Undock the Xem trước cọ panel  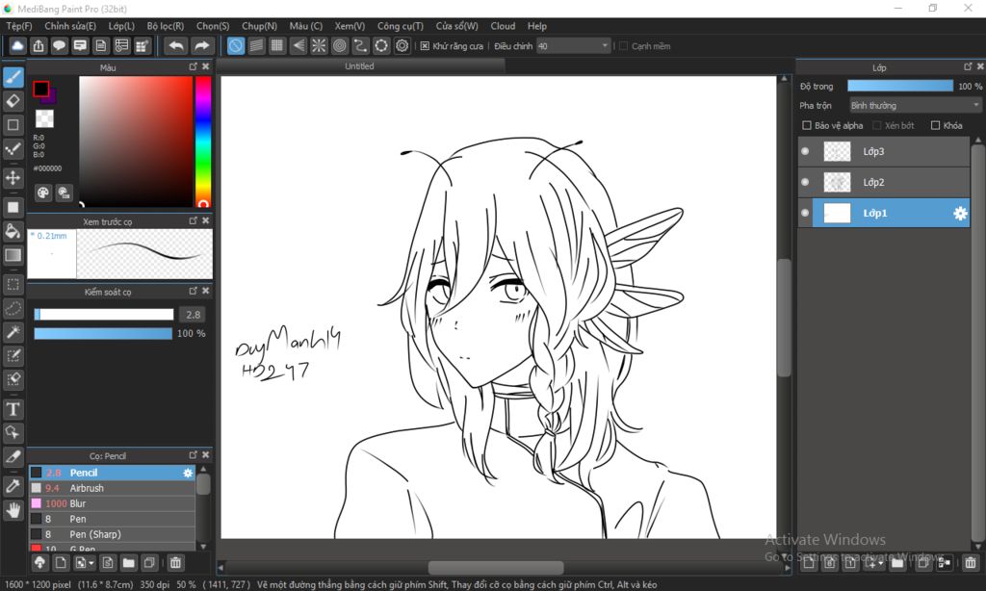pyautogui.click(x=193, y=220)
